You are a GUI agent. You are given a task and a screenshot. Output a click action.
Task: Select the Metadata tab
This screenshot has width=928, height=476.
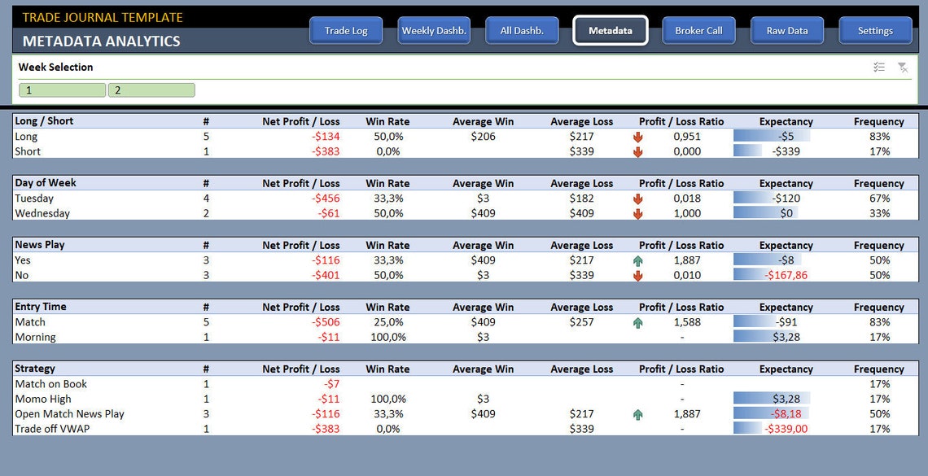[610, 30]
